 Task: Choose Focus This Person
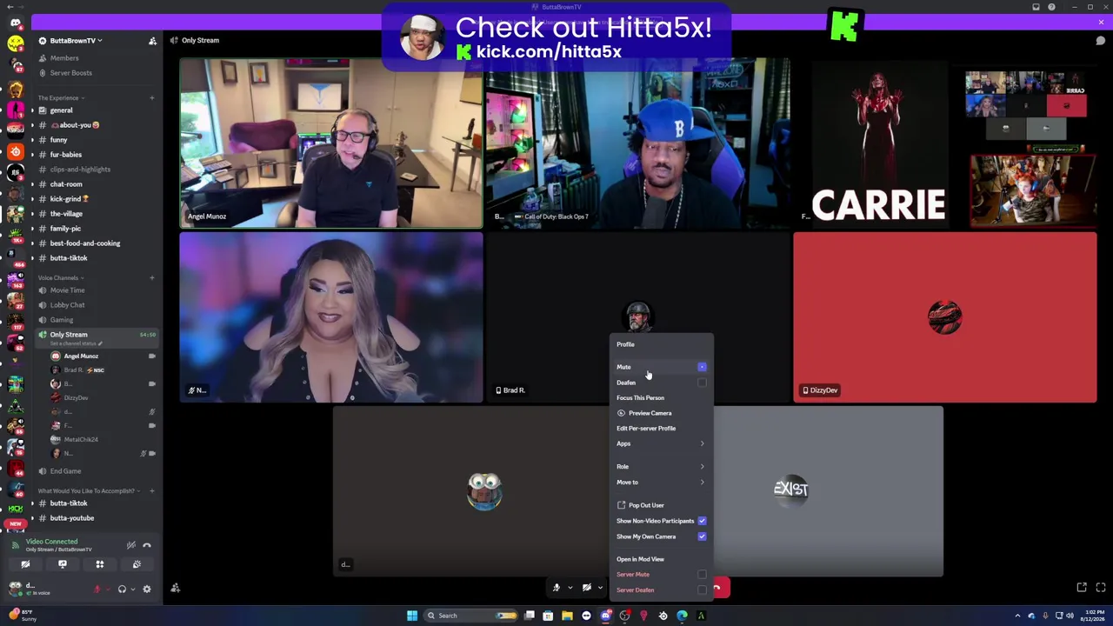[x=661, y=398]
